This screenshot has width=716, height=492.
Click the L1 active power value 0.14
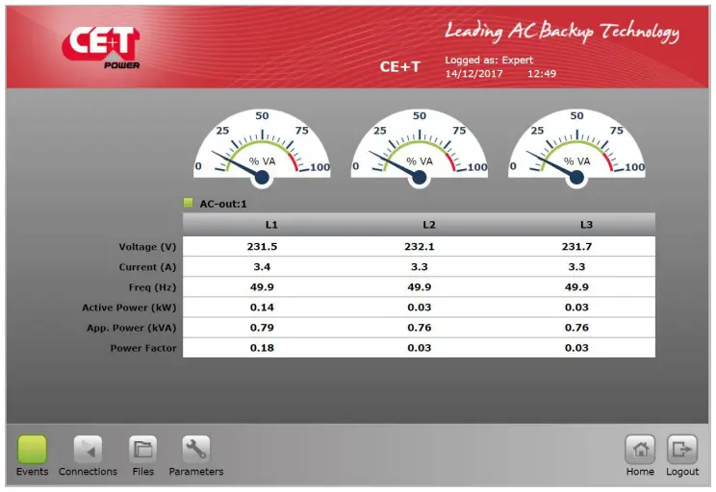pos(262,307)
